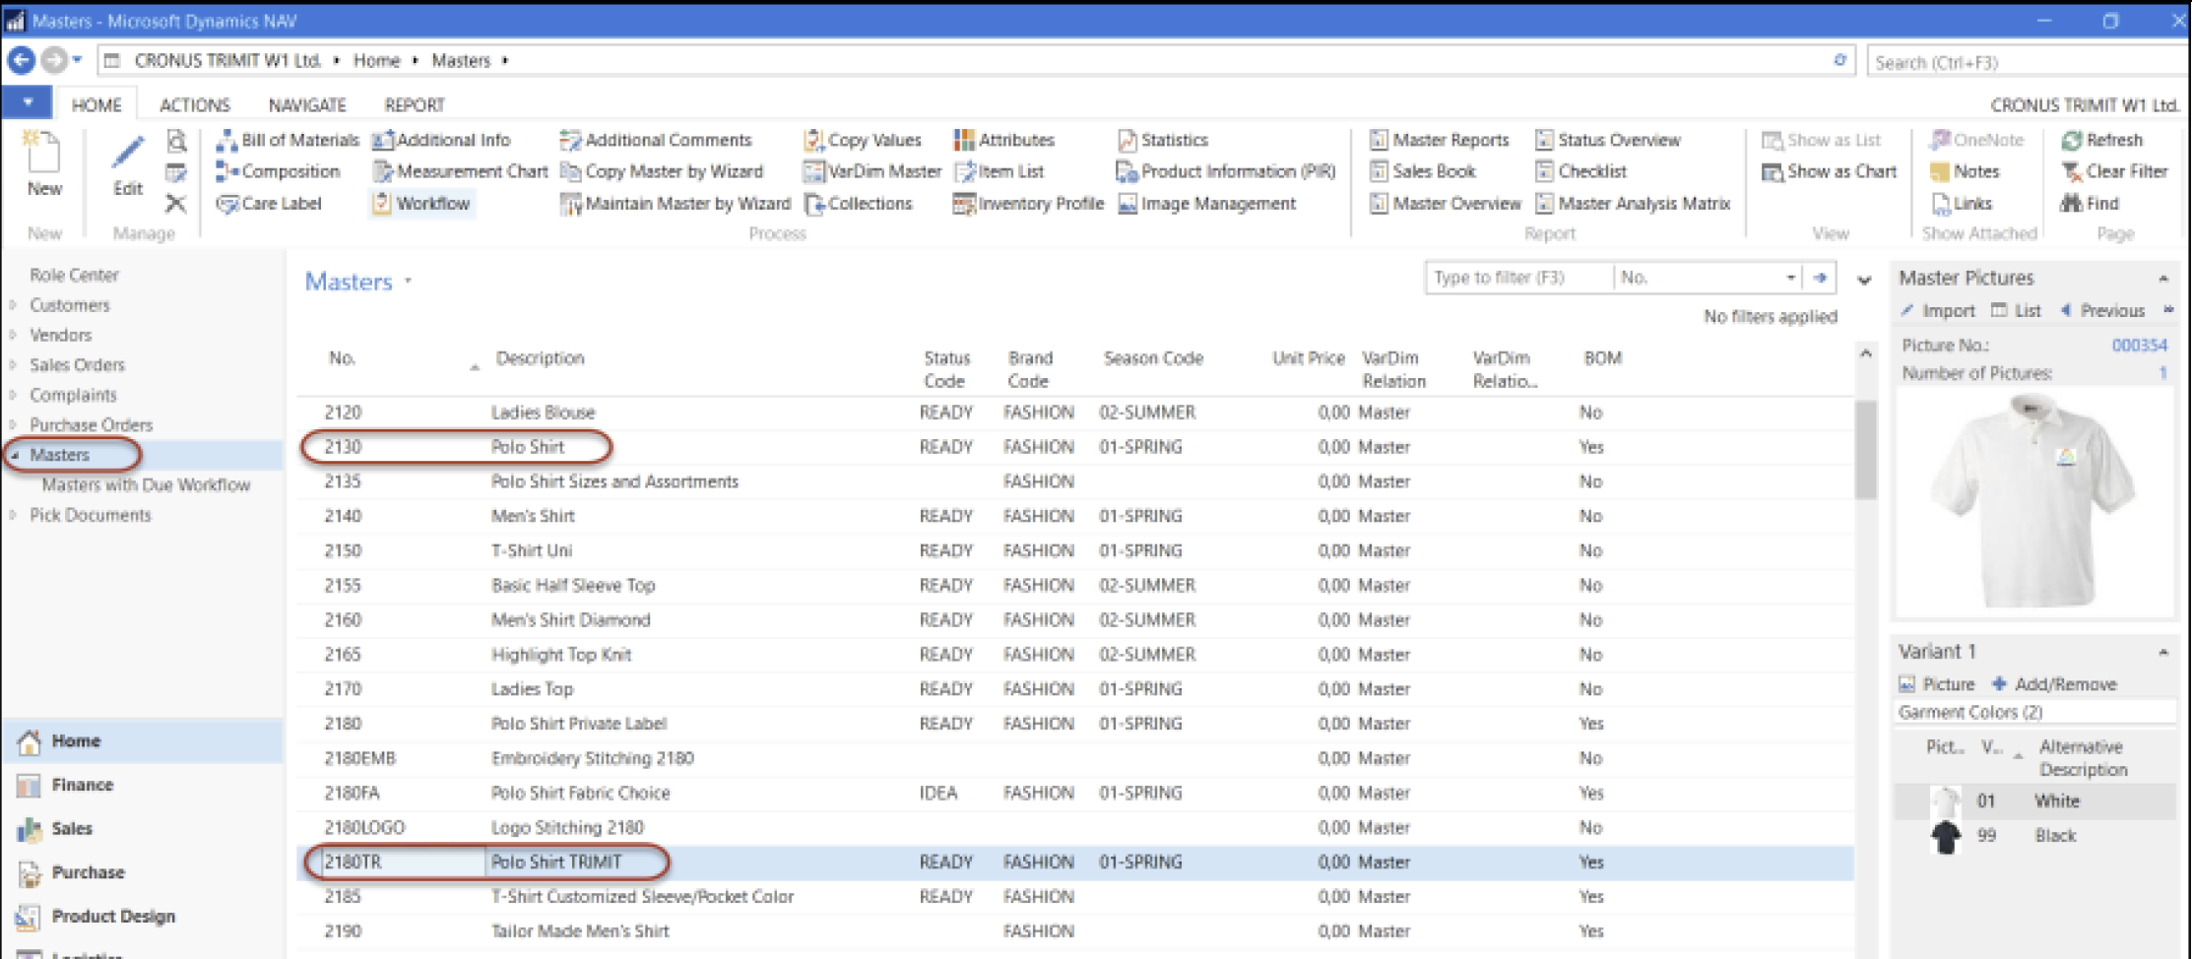
Task: Open Item List
Action: [999, 171]
